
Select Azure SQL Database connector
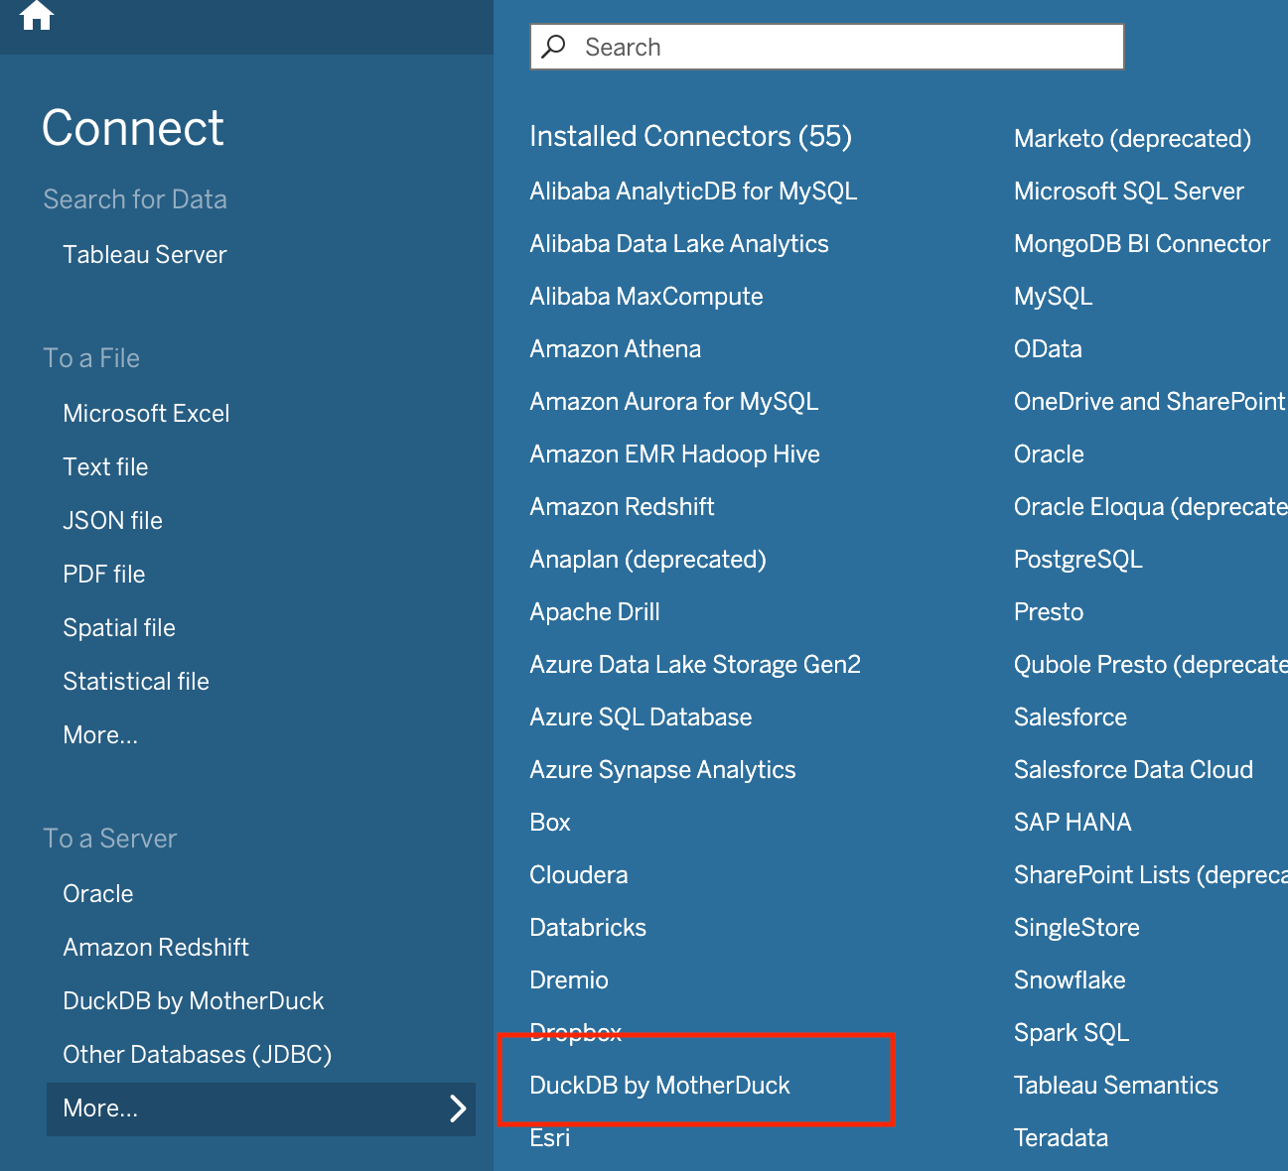click(641, 717)
